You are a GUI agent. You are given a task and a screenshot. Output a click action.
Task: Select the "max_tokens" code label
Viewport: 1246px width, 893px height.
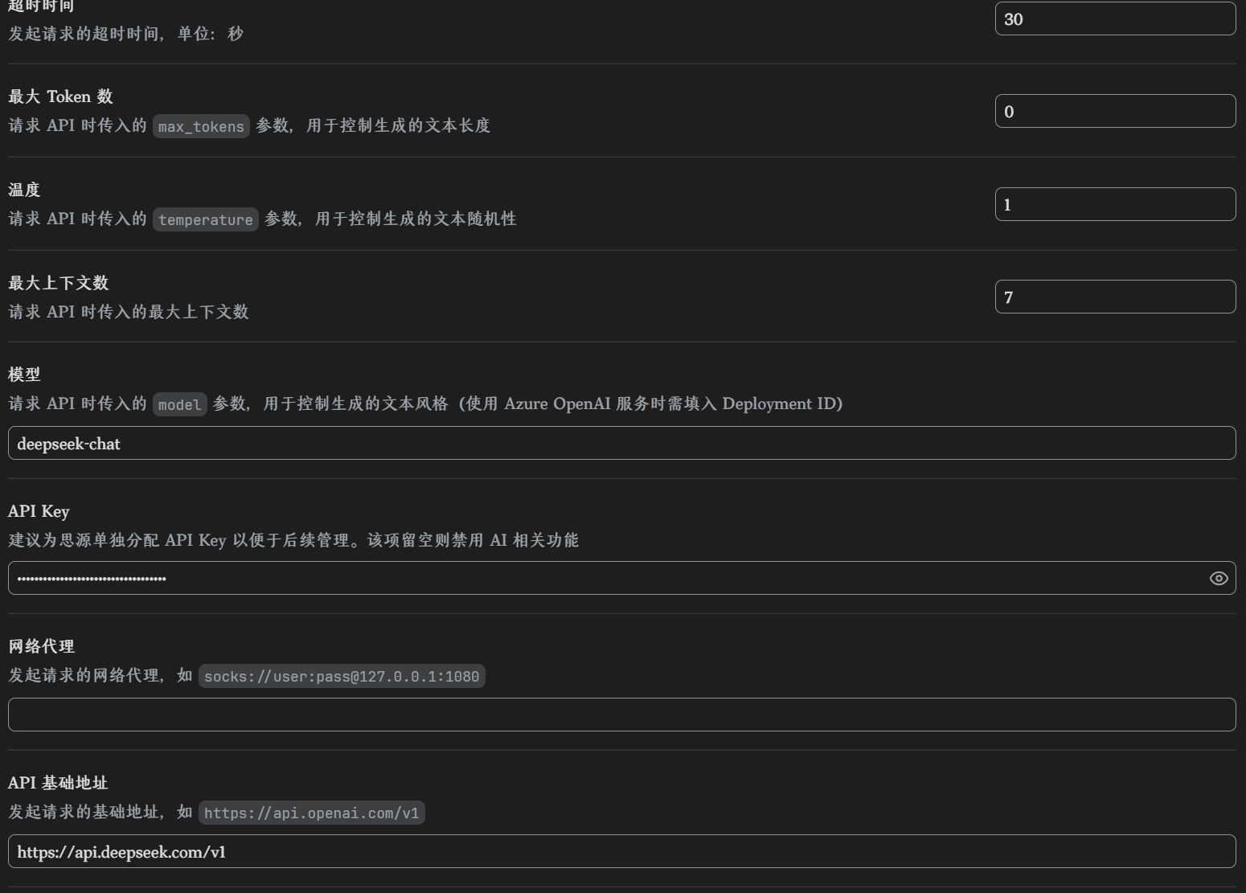(201, 126)
